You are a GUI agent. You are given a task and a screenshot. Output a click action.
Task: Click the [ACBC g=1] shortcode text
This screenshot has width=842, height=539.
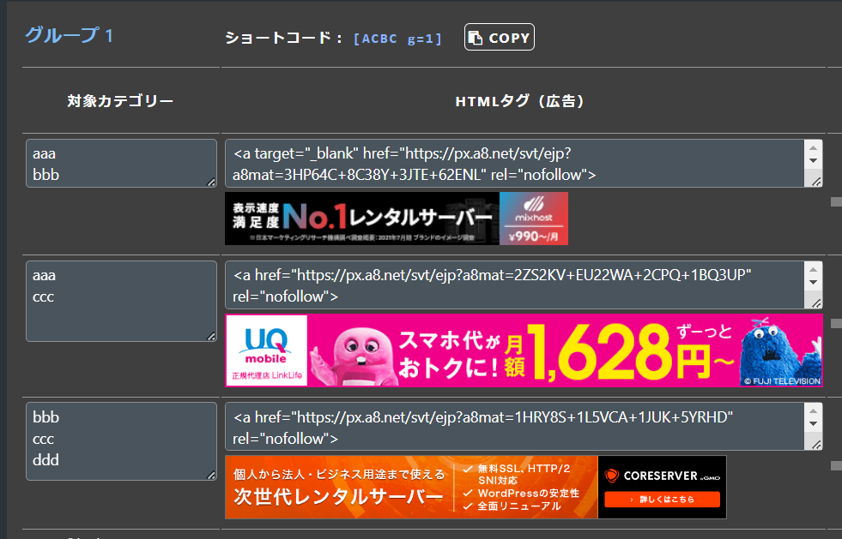click(397, 39)
